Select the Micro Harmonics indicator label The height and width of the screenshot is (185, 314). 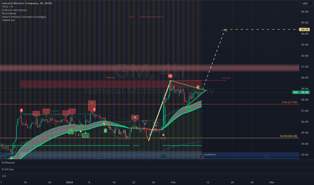(15, 10)
